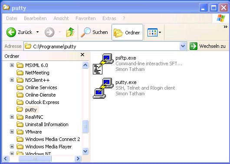Close the Ordner pane with X
This screenshot has width=230, height=164.
[x=82, y=55]
